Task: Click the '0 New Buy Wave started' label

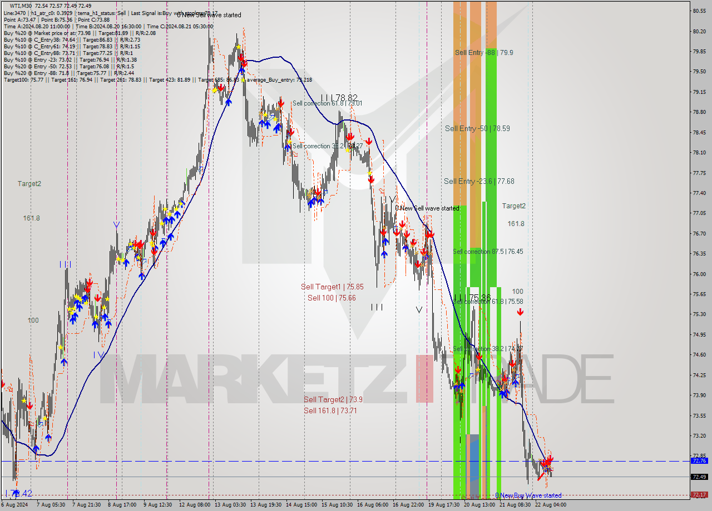Action: [528, 495]
